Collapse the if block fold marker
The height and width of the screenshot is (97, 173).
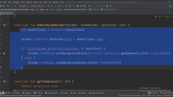click(x=9, y=48)
